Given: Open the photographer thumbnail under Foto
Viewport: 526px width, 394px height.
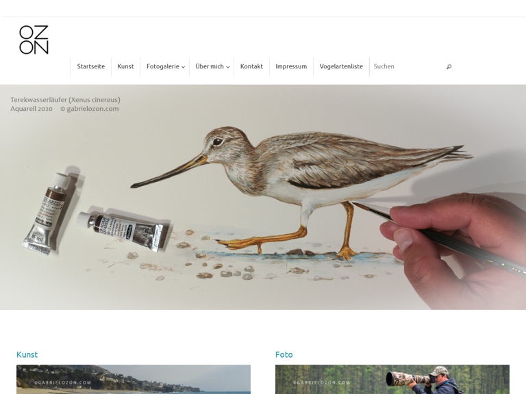Looking at the screenshot, I should click(x=392, y=379).
